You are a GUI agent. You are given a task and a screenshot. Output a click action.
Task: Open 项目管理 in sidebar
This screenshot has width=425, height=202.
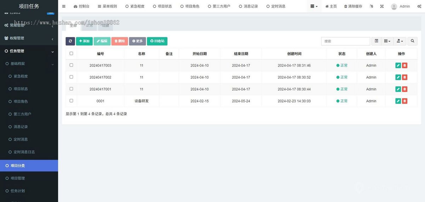coord(29,178)
